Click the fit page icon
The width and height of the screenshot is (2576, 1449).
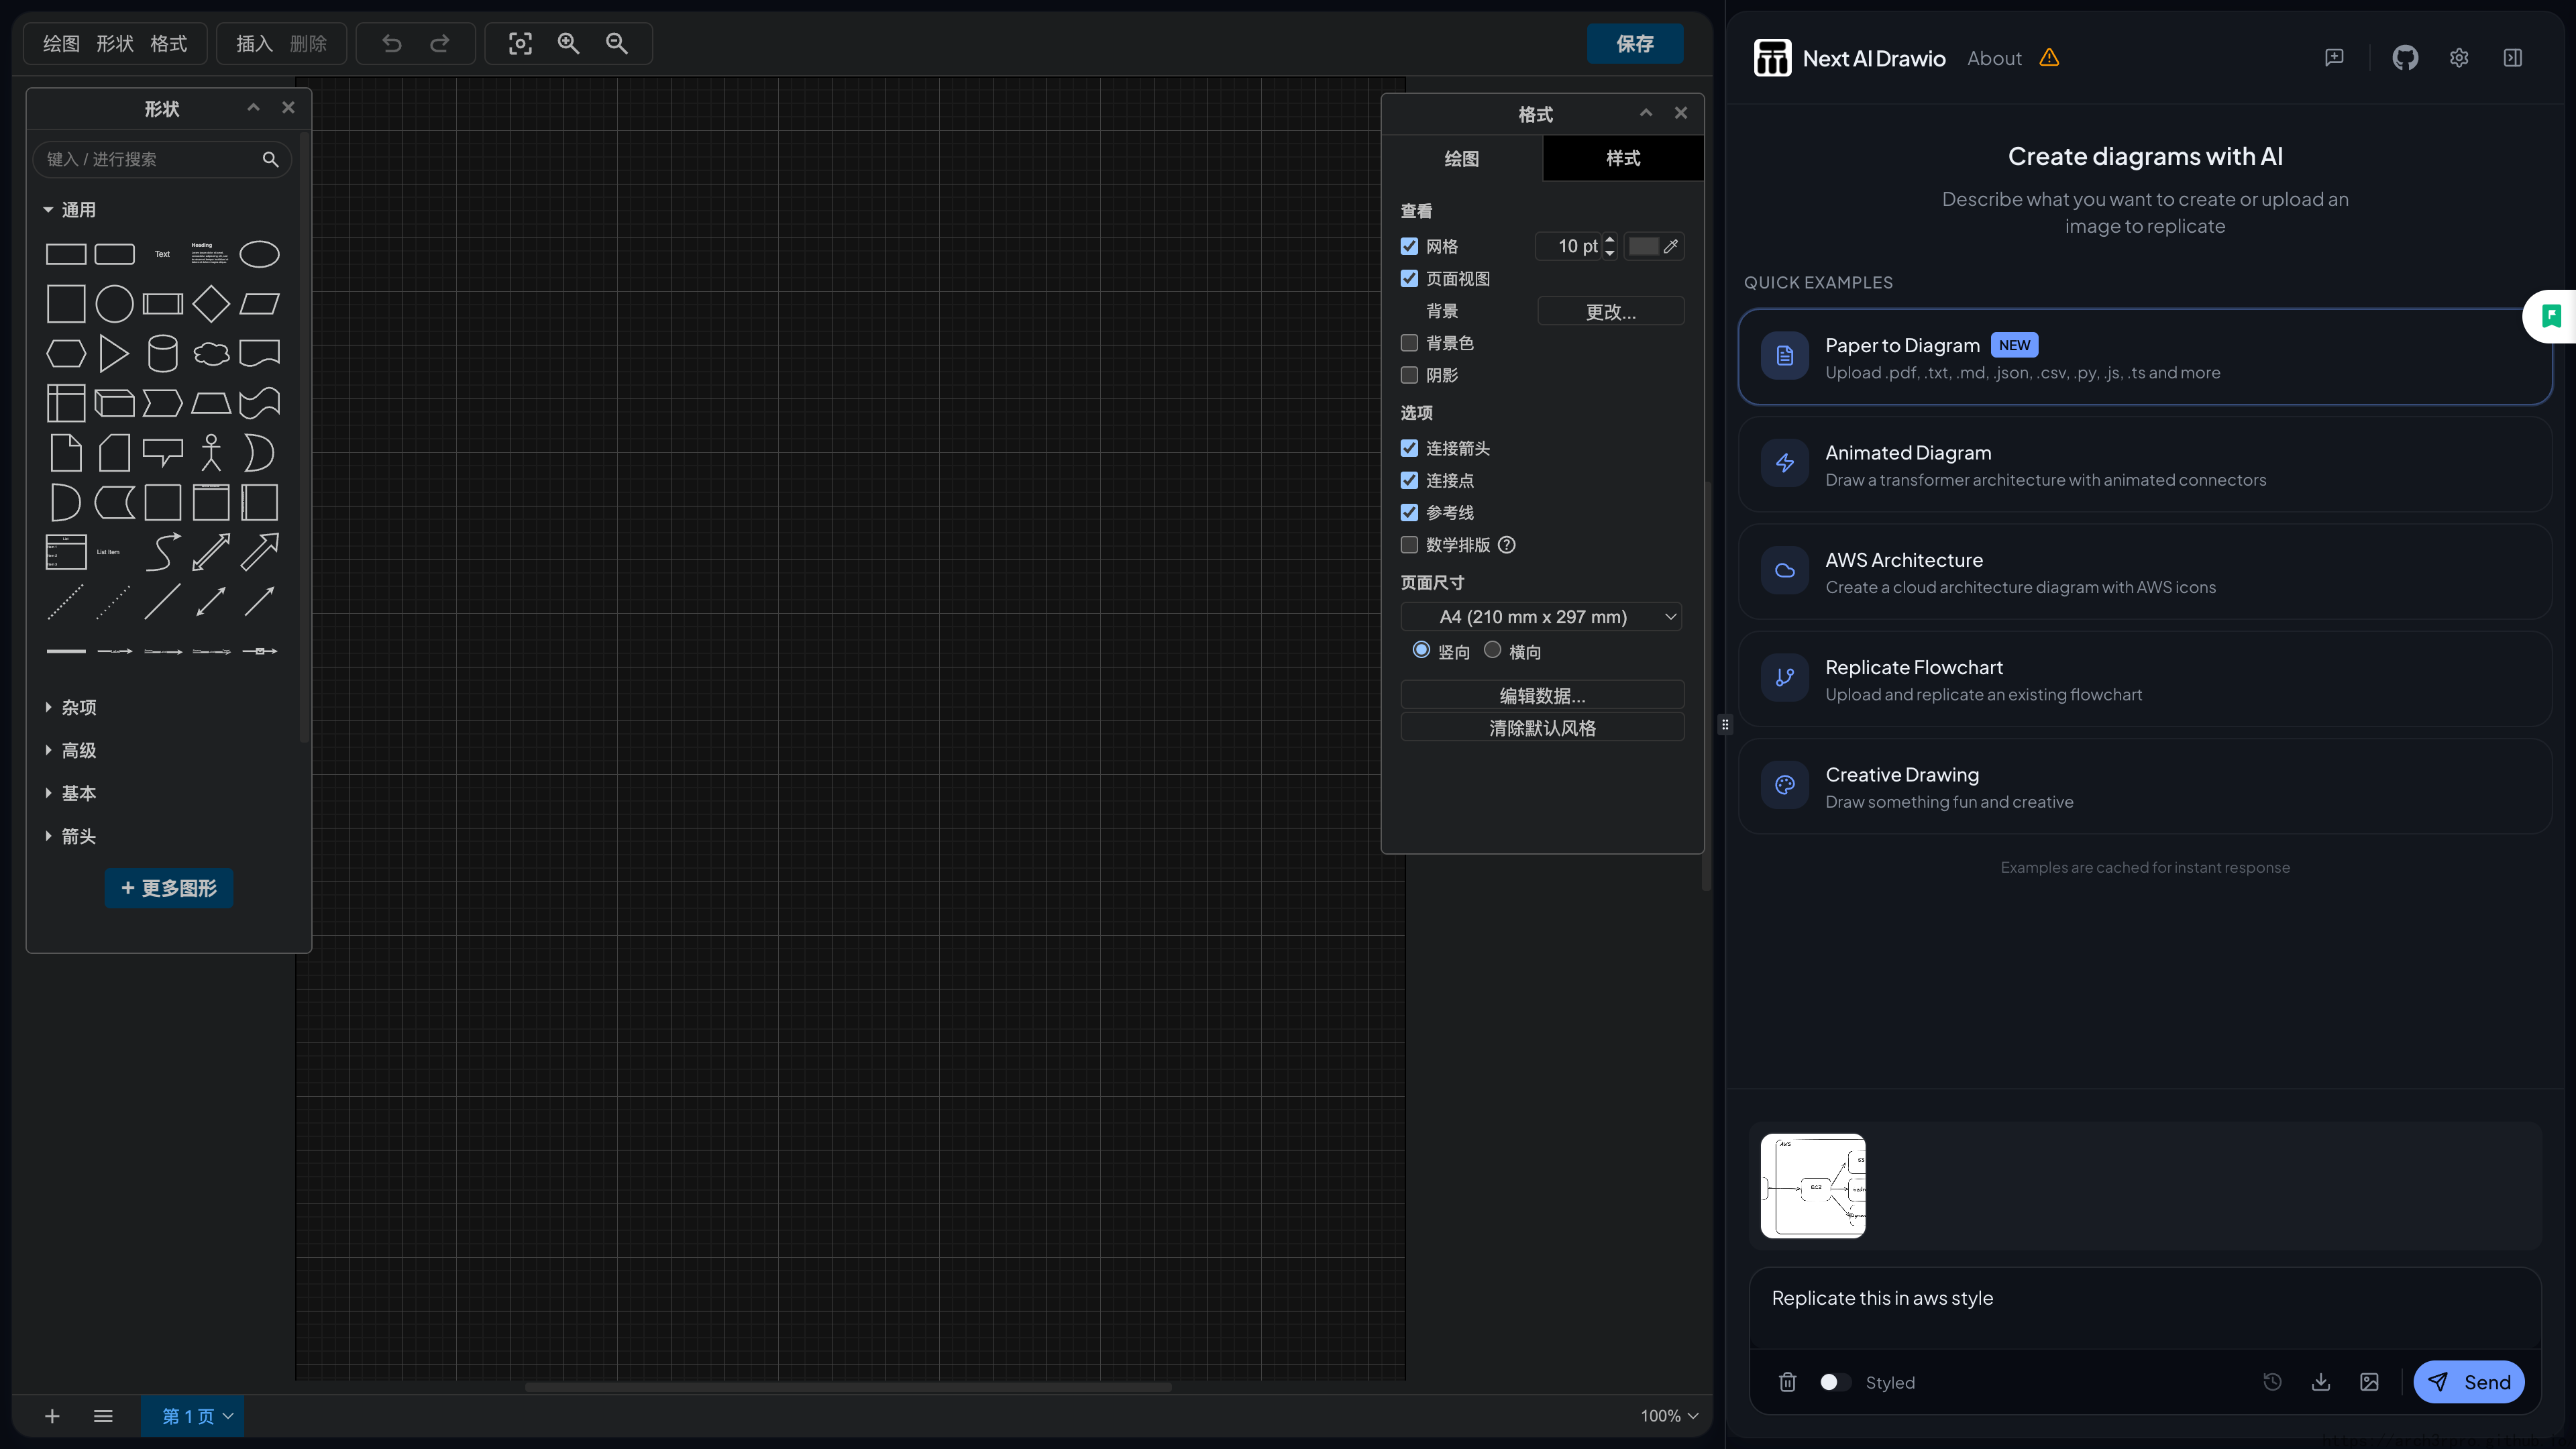(x=520, y=43)
